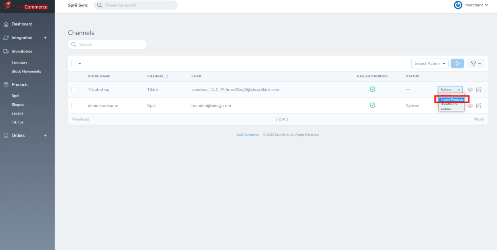
Task: Click the Next page button
Action: click(x=479, y=119)
